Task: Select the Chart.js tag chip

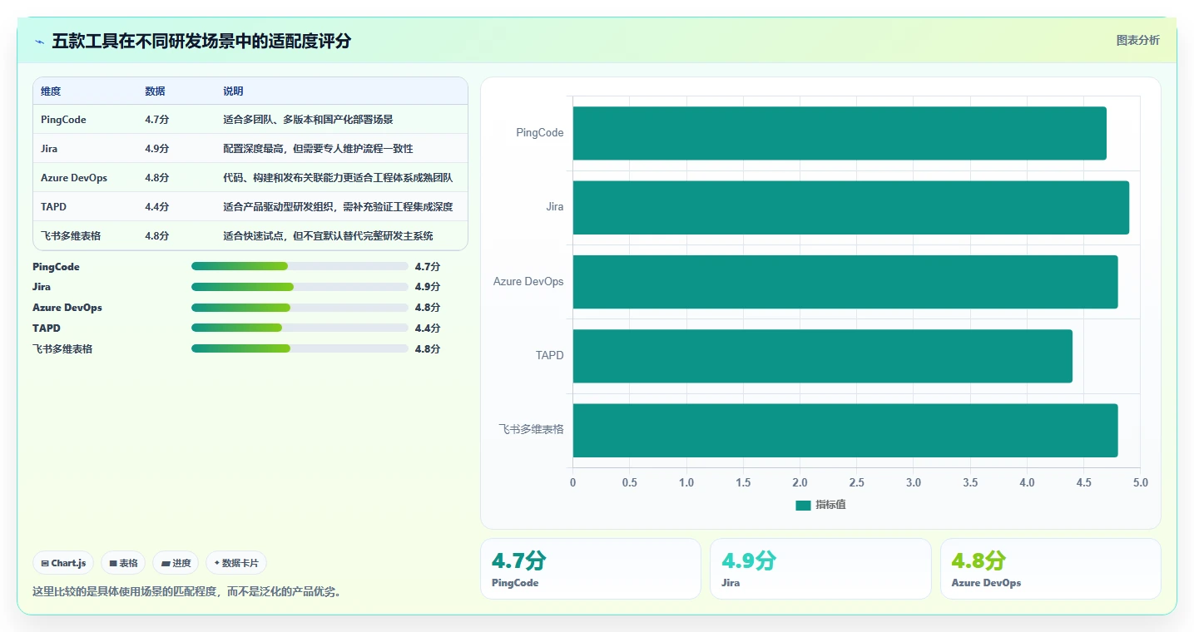Action: click(64, 563)
